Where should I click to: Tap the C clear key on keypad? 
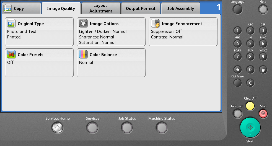coord(250,83)
